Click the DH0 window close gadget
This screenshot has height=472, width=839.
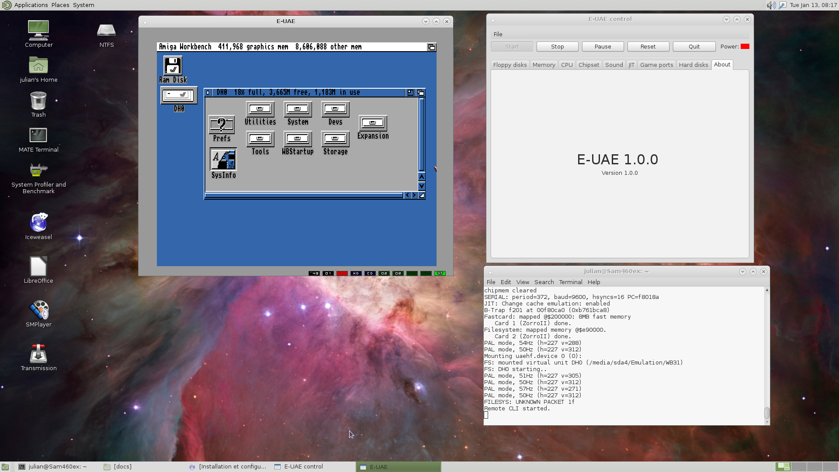tap(208, 93)
